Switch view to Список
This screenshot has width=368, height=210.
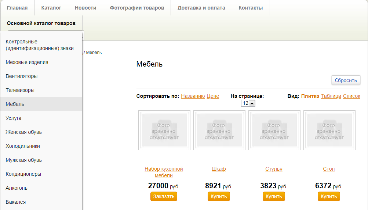[351, 96]
